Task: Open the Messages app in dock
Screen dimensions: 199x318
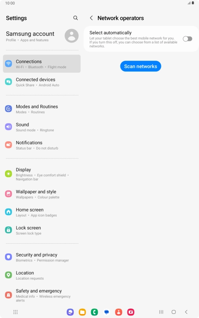Action: click(x=106, y=312)
